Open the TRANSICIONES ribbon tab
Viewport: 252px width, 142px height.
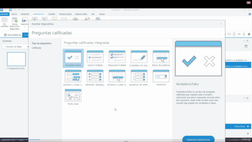pyautogui.click(x=65, y=14)
